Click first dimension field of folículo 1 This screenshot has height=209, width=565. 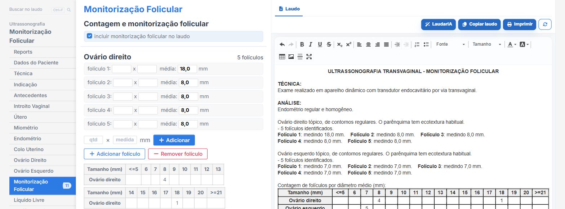(x=122, y=69)
